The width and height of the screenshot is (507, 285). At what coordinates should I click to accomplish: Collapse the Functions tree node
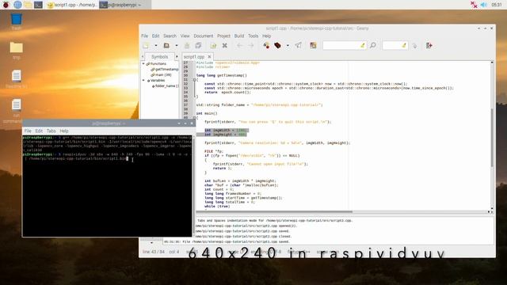[143, 63]
